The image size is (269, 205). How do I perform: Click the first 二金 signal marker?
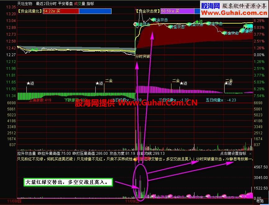pyautogui.click(x=109, y=81)
